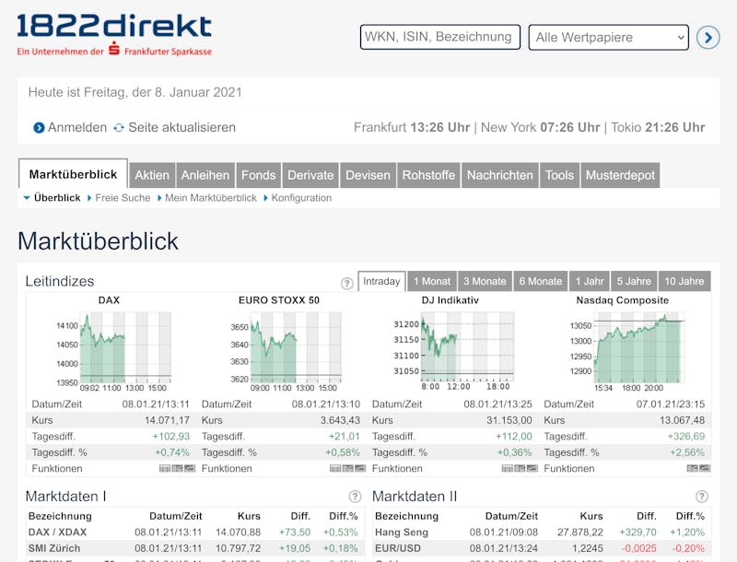
Task: Click the Sparkasse red S logo
Action: click(114, 49)
